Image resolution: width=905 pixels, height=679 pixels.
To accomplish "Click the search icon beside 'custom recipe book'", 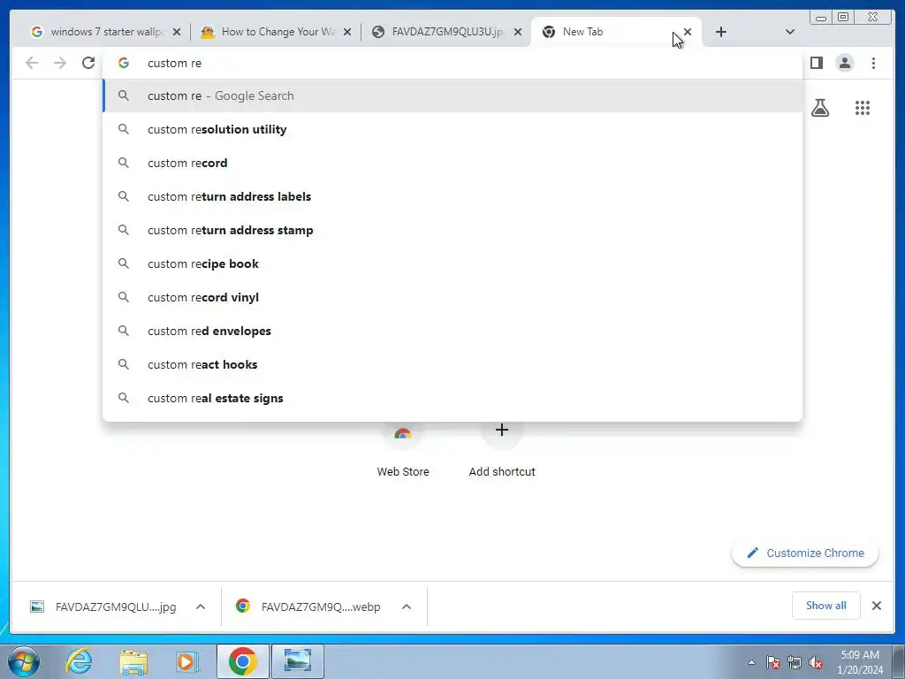I will point(124,263).
